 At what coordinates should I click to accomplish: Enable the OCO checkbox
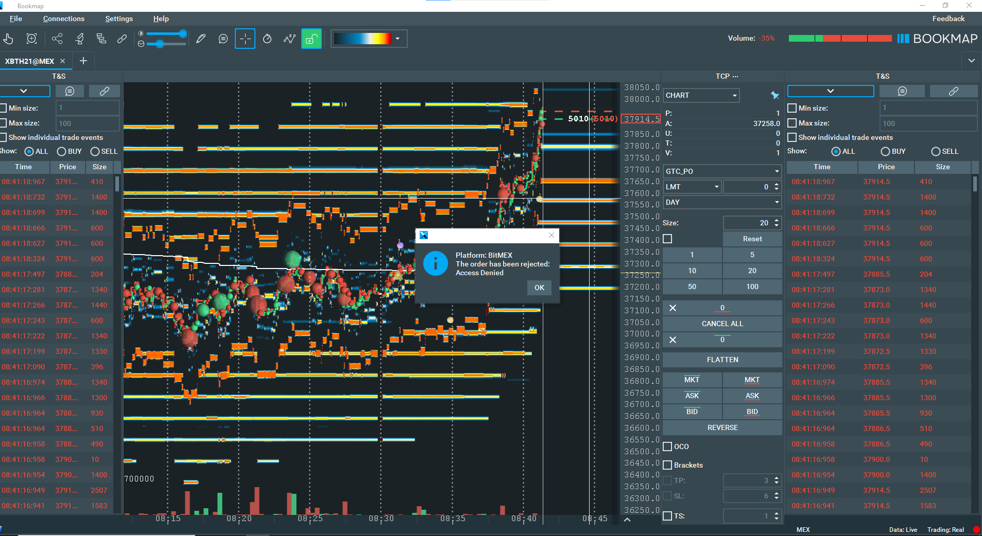click(668, 446)
